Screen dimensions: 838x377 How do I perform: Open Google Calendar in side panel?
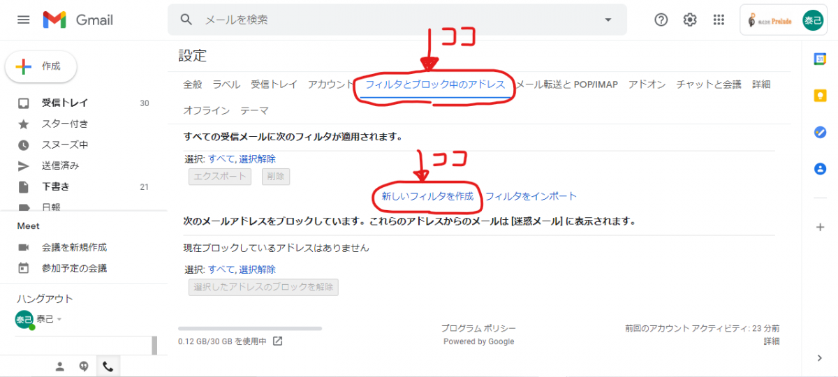pos(820,59)
